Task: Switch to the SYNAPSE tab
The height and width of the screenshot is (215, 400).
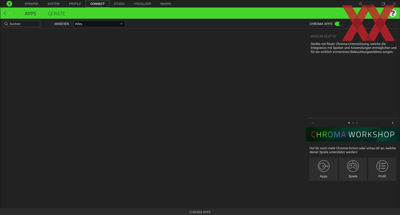Action: point(31,4)
